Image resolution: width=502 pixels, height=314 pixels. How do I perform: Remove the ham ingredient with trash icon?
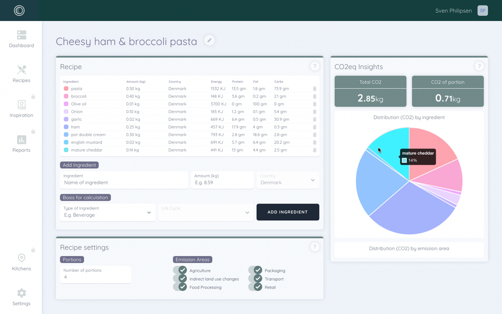314,127
